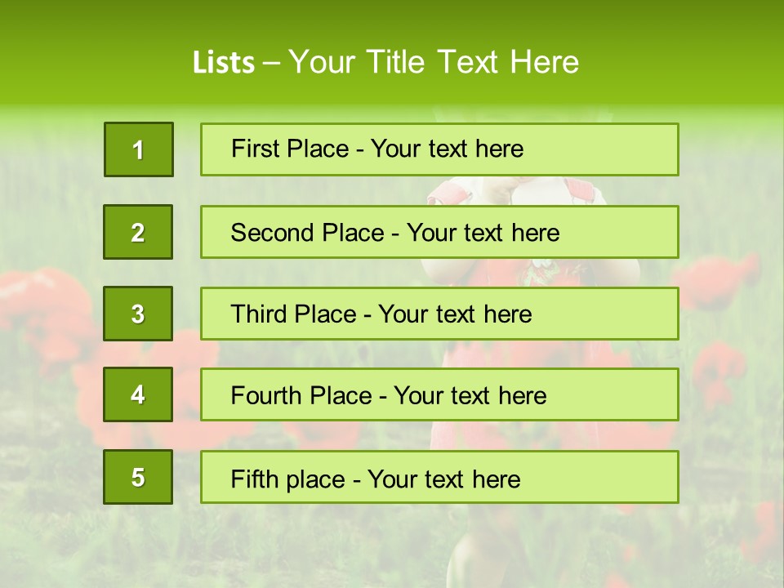Click 'Your Title Text Here' heading portion
This screenshot has height=588, width=784.
tap(434, 62)
